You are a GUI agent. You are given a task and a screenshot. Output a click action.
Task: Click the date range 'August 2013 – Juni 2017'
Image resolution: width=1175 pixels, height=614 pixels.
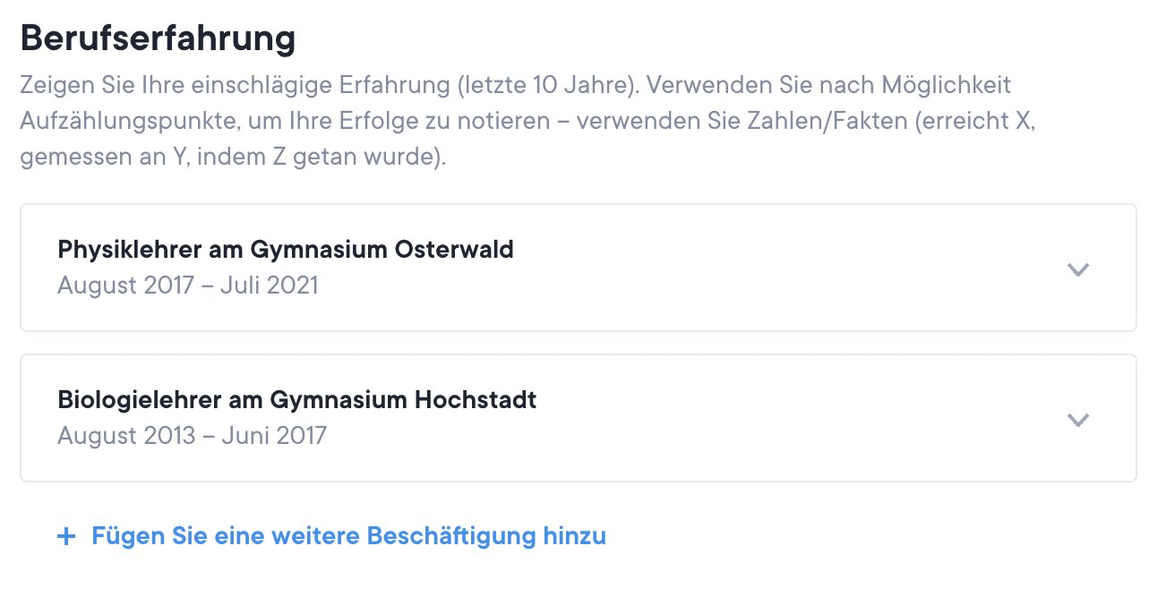(x=192, y=436)
